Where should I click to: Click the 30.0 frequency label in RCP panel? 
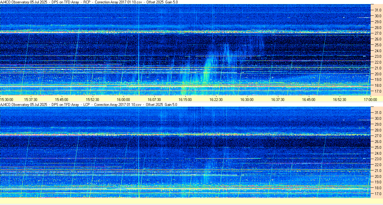378,16
